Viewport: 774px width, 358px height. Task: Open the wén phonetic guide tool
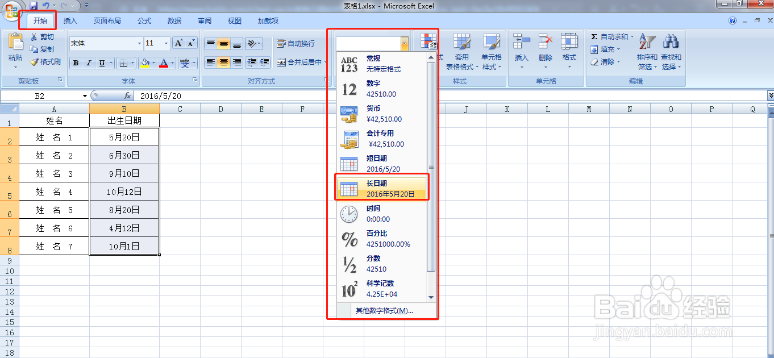click(185, 63)
